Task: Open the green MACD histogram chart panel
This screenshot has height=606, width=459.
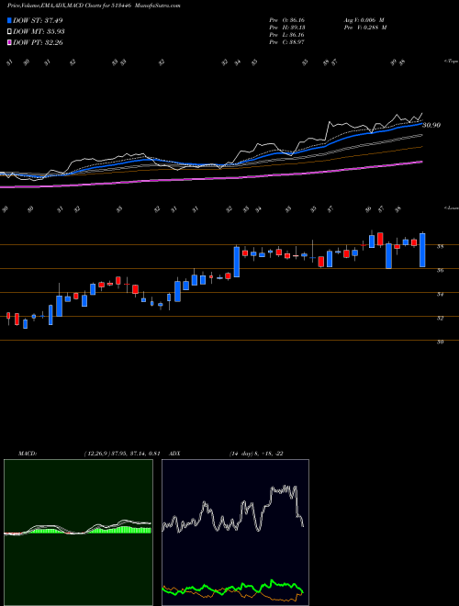Action: 78,533
